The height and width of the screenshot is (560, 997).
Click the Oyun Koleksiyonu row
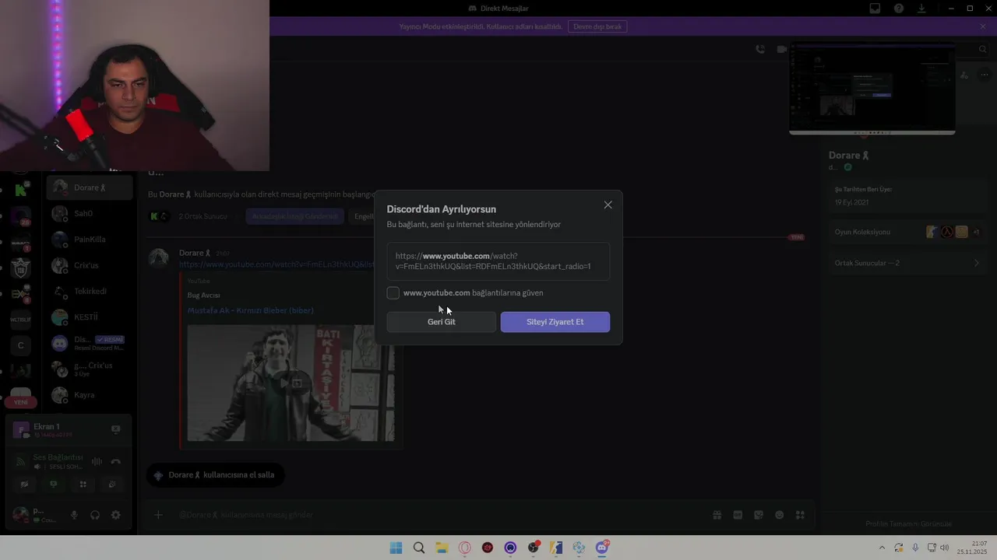tap(907, 232)
